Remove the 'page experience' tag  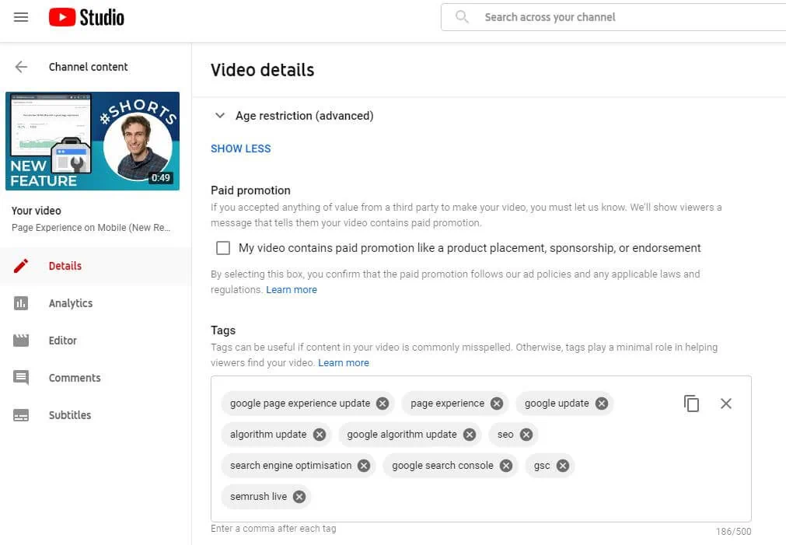pos(497,404)
